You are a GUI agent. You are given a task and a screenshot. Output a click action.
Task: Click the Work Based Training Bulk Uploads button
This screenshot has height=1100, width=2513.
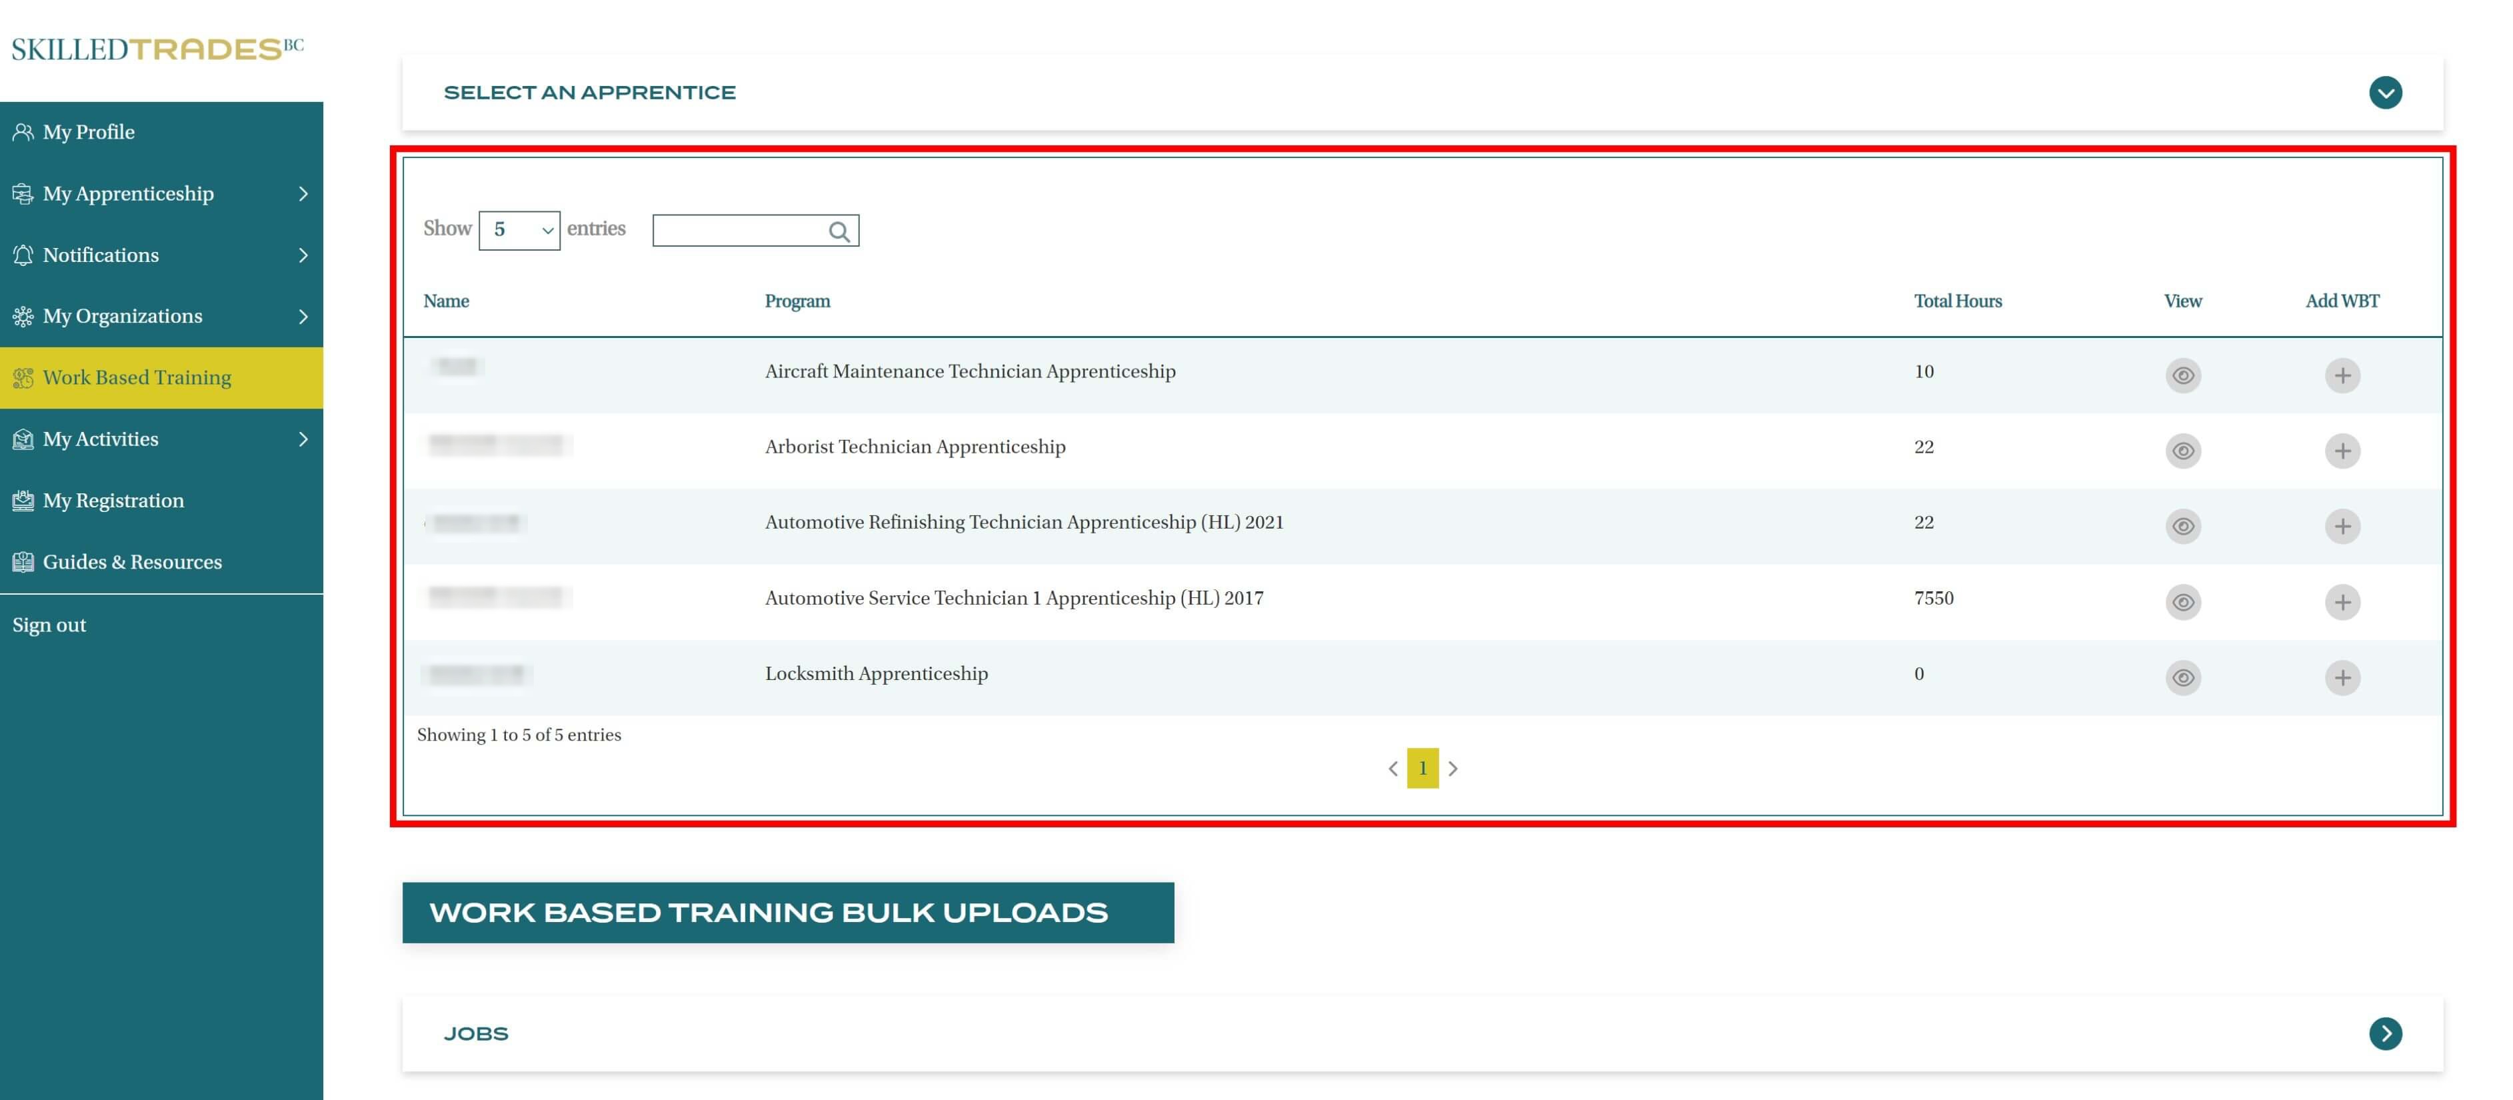(787, 913)
